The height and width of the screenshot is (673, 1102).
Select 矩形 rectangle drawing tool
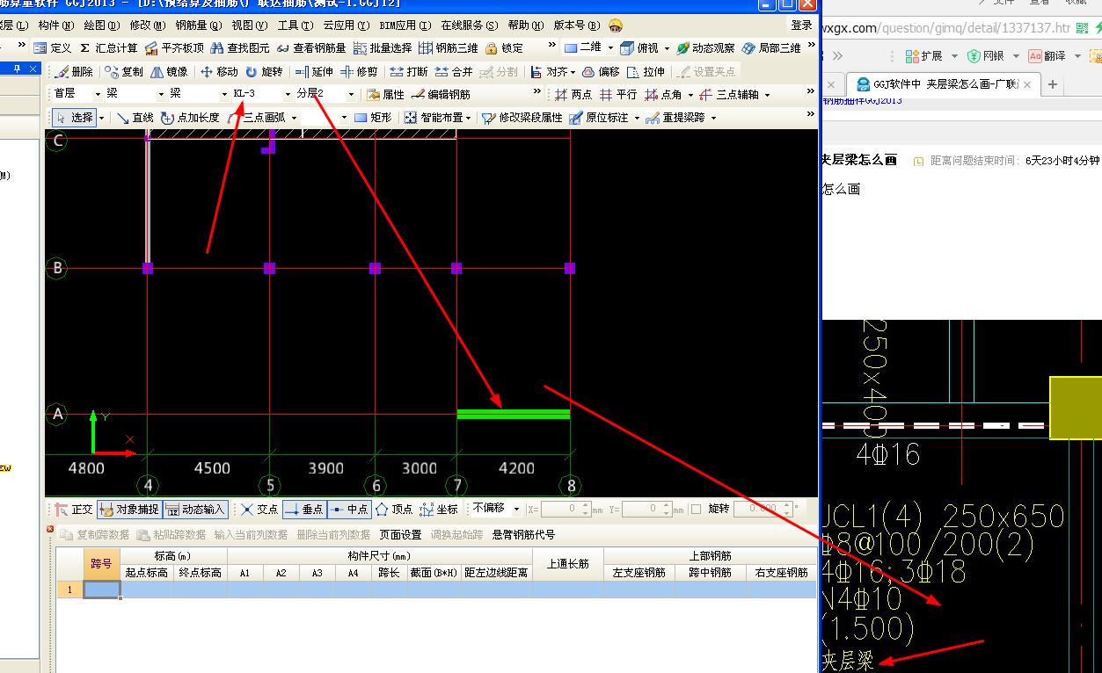(373, 117)
